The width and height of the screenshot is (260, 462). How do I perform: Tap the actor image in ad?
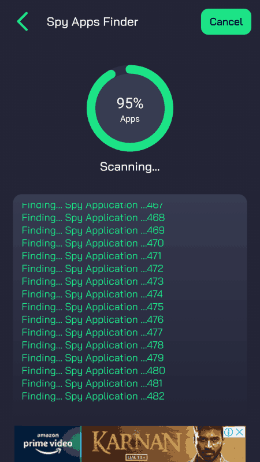click(x=208, y=444)
